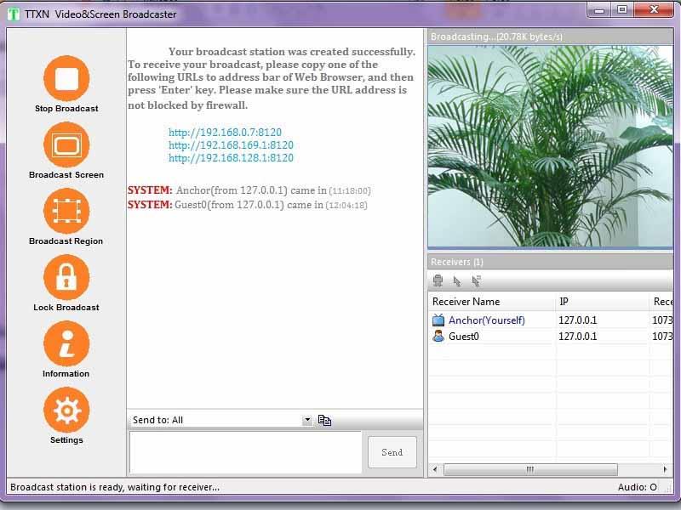Sort by IP column header
Screen dimensions: 681x510
(x=602, y=302)
